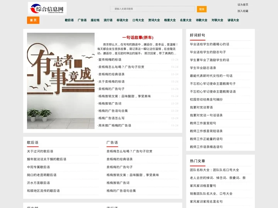Open 教师工作宣言短句
Image resolution: width=278 pixels, height=208 pixels.
click(x=203, y=123)
